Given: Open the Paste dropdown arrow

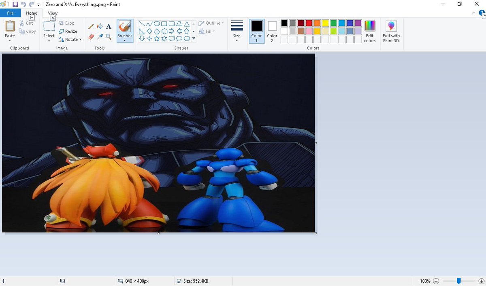Looking at the screenshot, I should coord(10,41).
